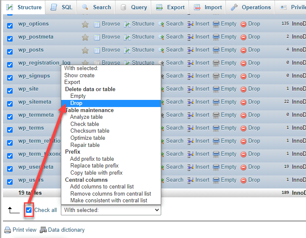Choose Show create from dropdown list
The height and width of the screenshot is (238, 306).
(x=79, y=75)
